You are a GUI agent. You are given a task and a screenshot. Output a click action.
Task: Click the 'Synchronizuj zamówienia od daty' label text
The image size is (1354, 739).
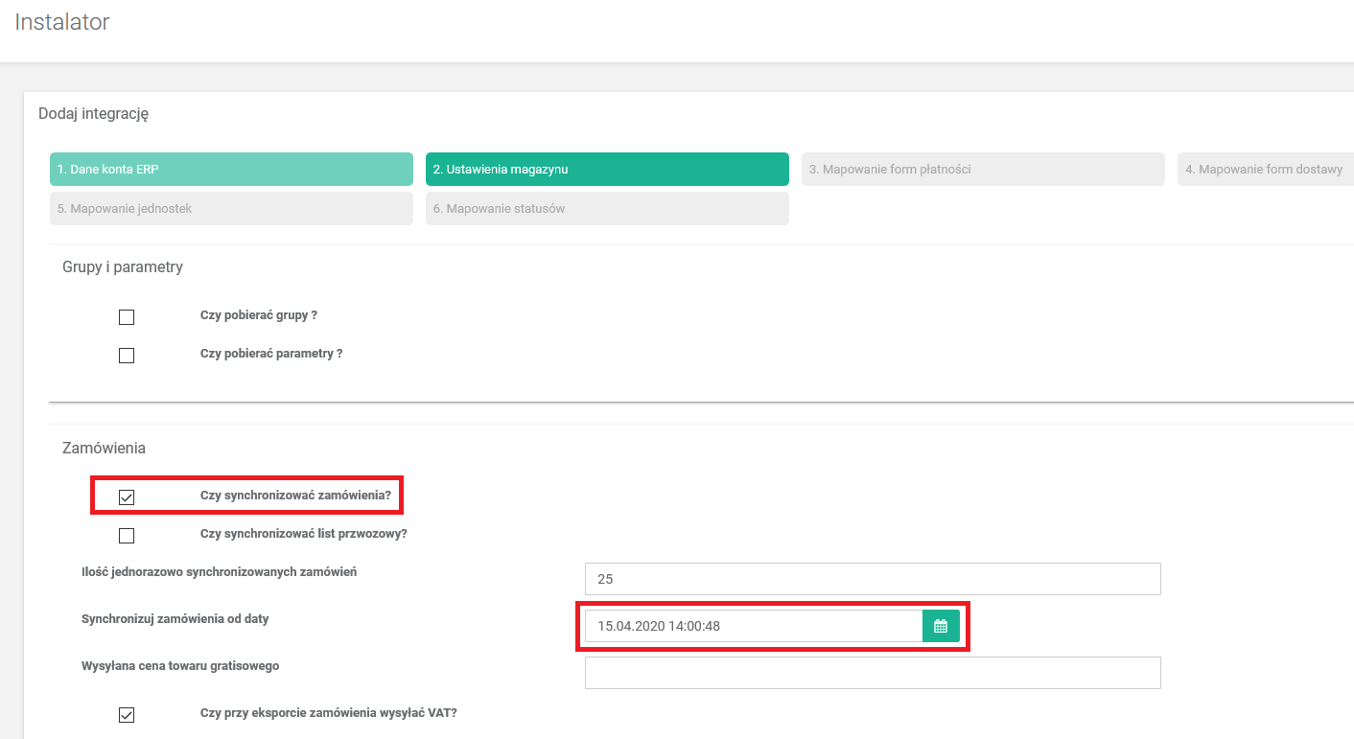pyautogui.click(x=175, y=619)
